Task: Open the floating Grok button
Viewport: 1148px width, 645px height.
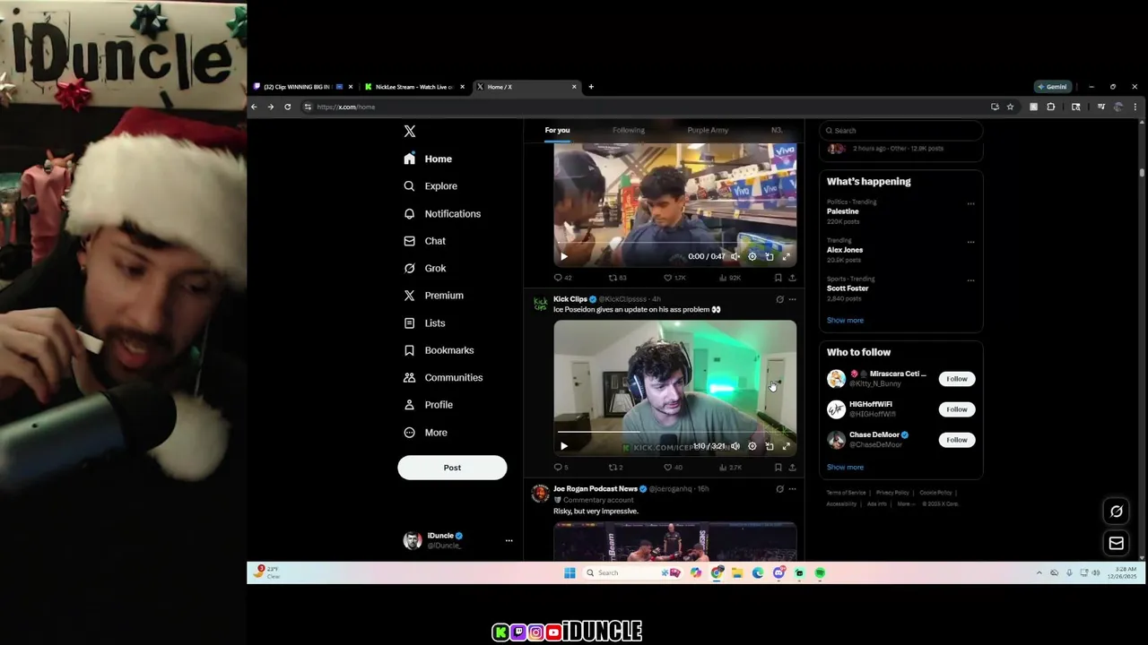Action: click(x=1117, y=512)
